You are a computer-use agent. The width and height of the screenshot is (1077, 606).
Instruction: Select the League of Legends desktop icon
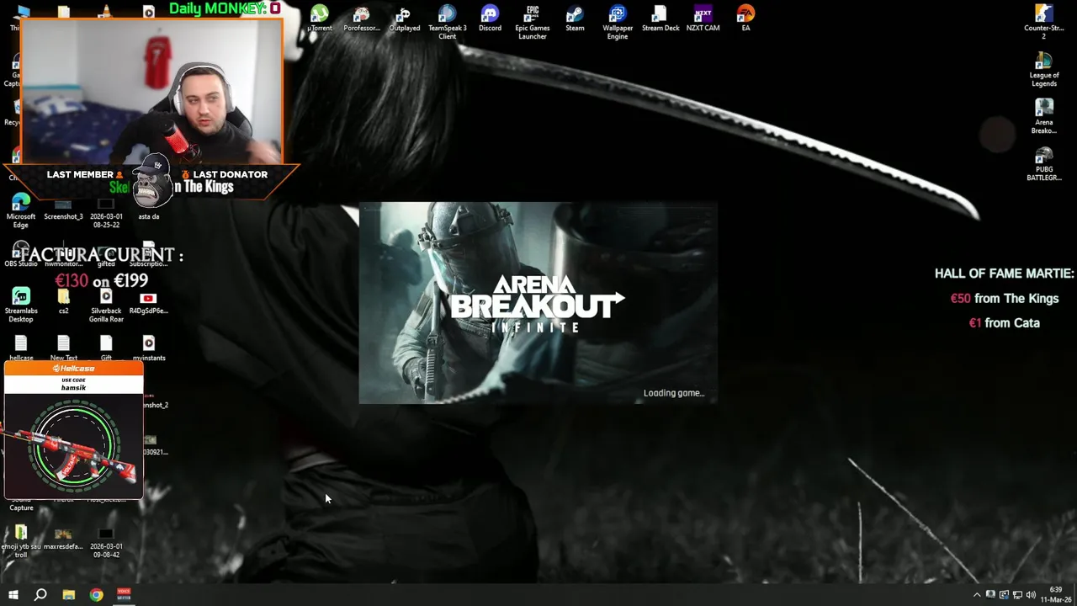coord(1044,69)
